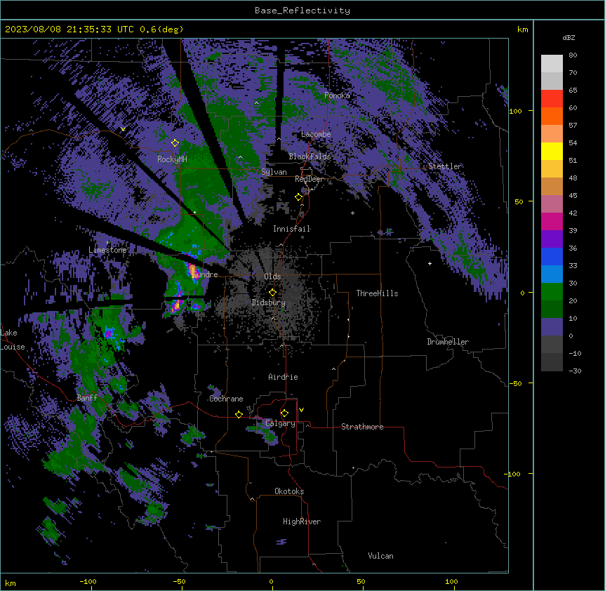This screenshot has height=591, width=605.
Task: Click the Base_Reflectivity title text
Action: [302, 11]
